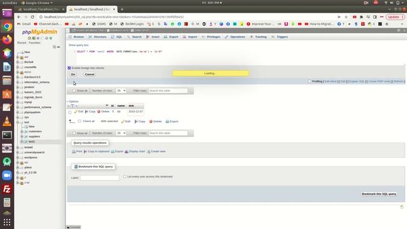Click the row Copy link

tap(90, 111)
